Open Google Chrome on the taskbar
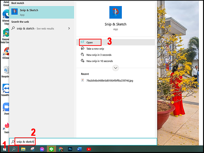204x153 pixels. click(x=61, y=149)
